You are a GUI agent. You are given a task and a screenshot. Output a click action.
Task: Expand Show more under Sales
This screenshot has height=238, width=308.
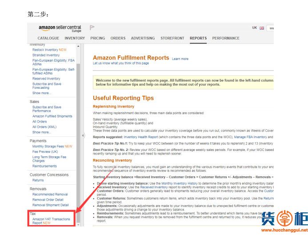point(42,132)
